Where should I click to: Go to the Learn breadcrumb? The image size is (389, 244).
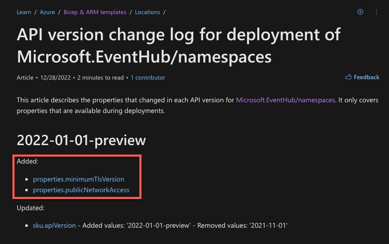[24, 12]
